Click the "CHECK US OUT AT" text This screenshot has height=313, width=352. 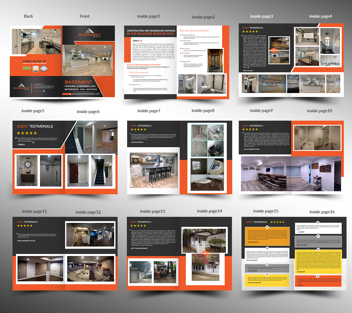click(x=34, y=61)
